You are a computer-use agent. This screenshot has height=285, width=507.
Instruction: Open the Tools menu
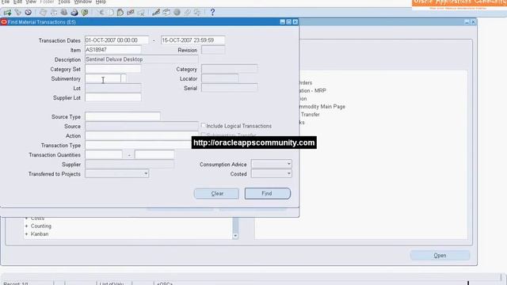pyautogui.click(x=64, y=2)
